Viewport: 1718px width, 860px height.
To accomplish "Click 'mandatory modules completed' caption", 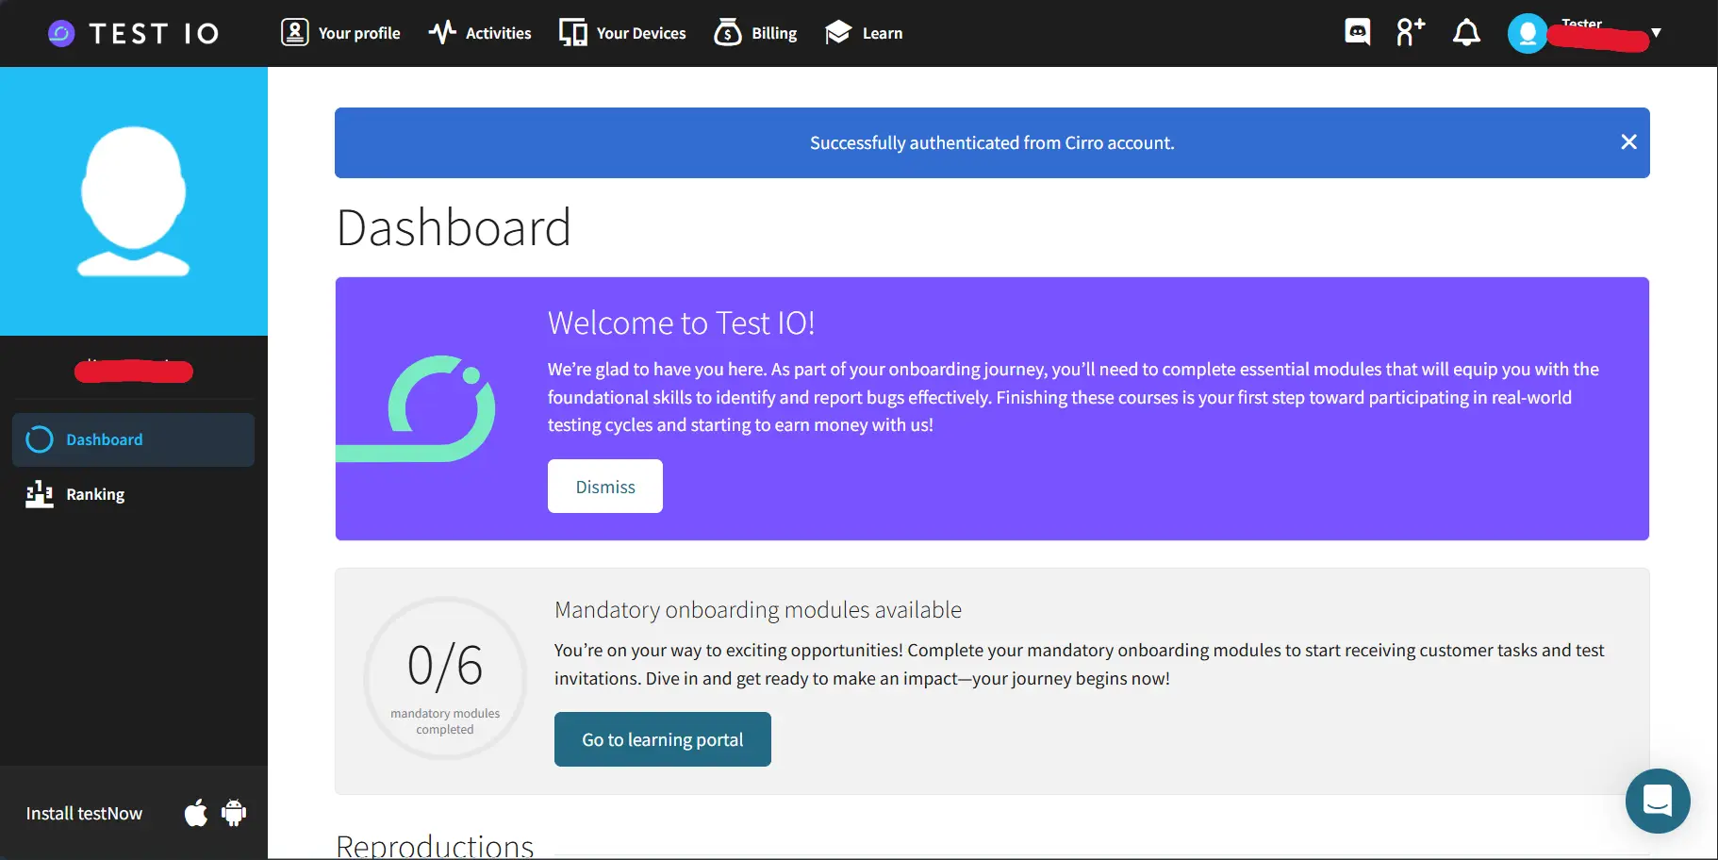I will tap(445, 721).
